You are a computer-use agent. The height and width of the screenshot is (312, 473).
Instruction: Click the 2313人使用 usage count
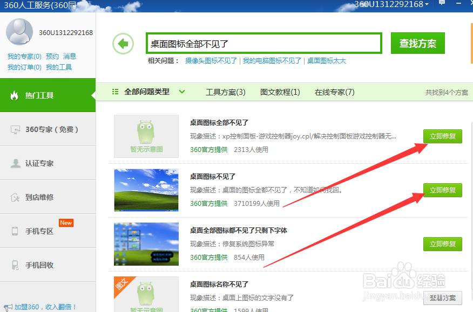tap(251, 150)
